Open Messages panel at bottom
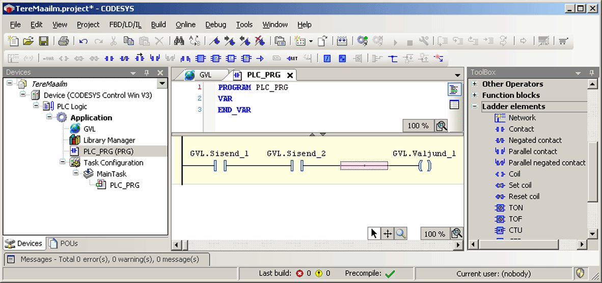The image size is (602, 283). tap(107, 259)
